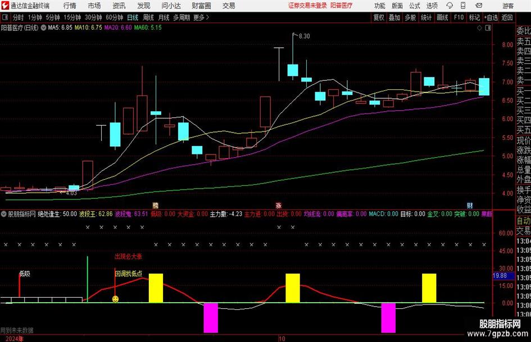Switch to 1分钟 period
This screenshot has height=342, width=531.
pyautogui.click(x=35, y=17)
